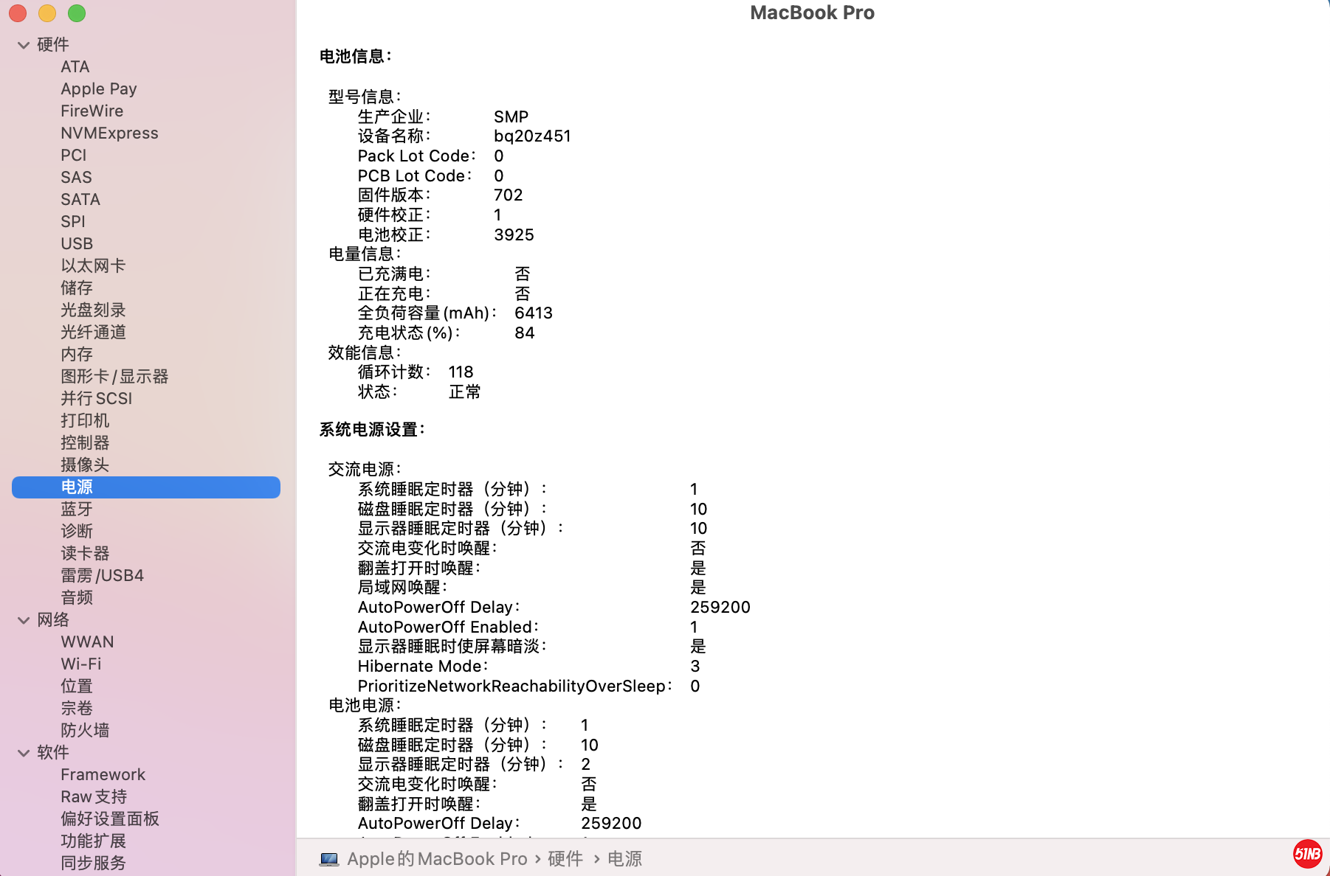Viewport: 1330px width, 876px height.
Task: Open the 内存 entry
Action: [77, 355]
